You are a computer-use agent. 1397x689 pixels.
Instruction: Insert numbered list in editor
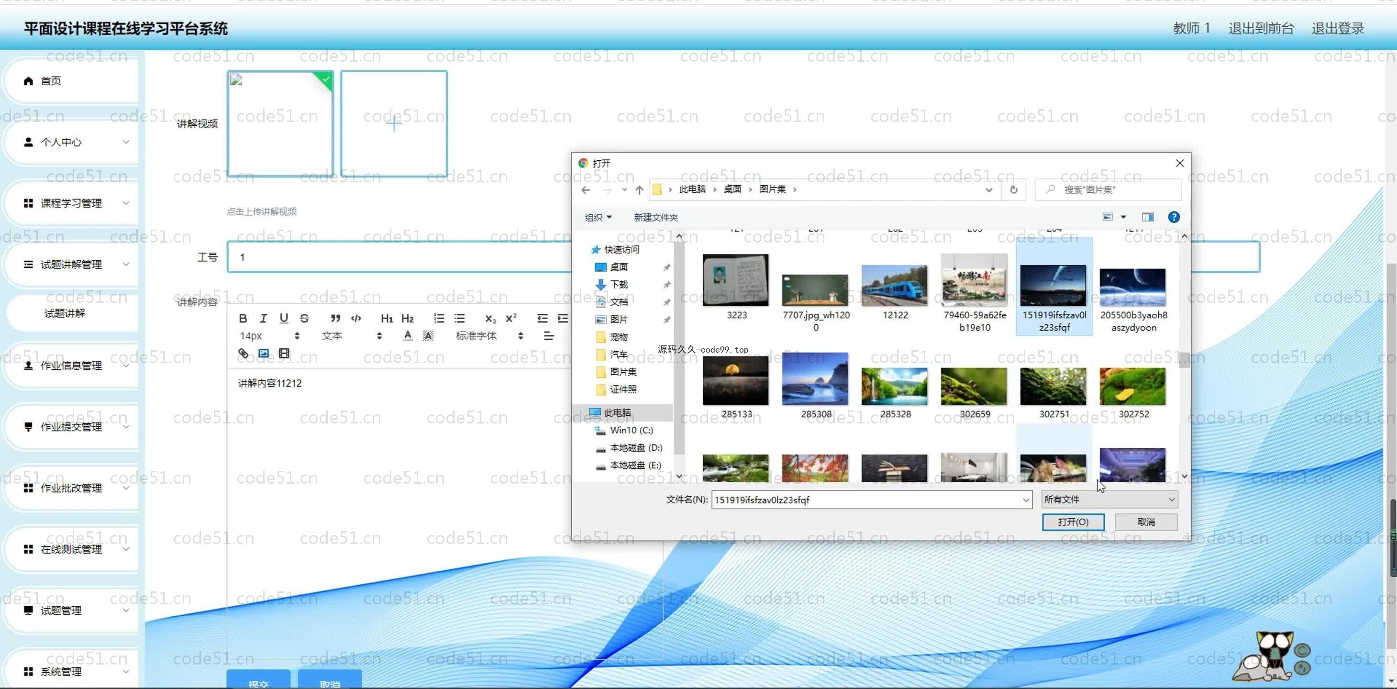pos(439,319)
